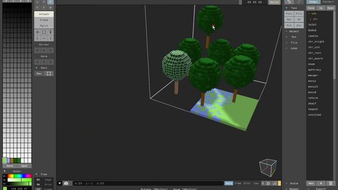Take a screenshot with camera icon
Screen dimensions: 338x190
click(66, 183)
